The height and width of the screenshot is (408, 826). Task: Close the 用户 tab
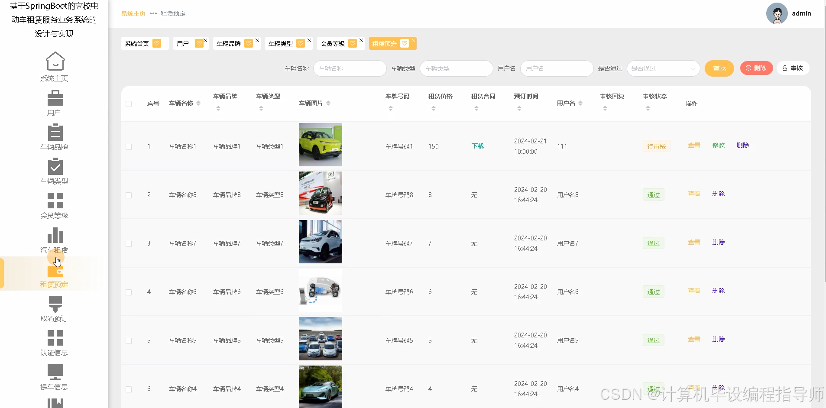[x=205, y=40]
